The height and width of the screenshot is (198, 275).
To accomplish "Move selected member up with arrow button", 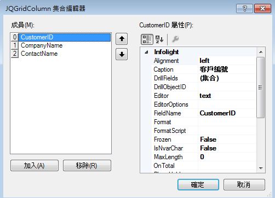I will tap(122, 39).
